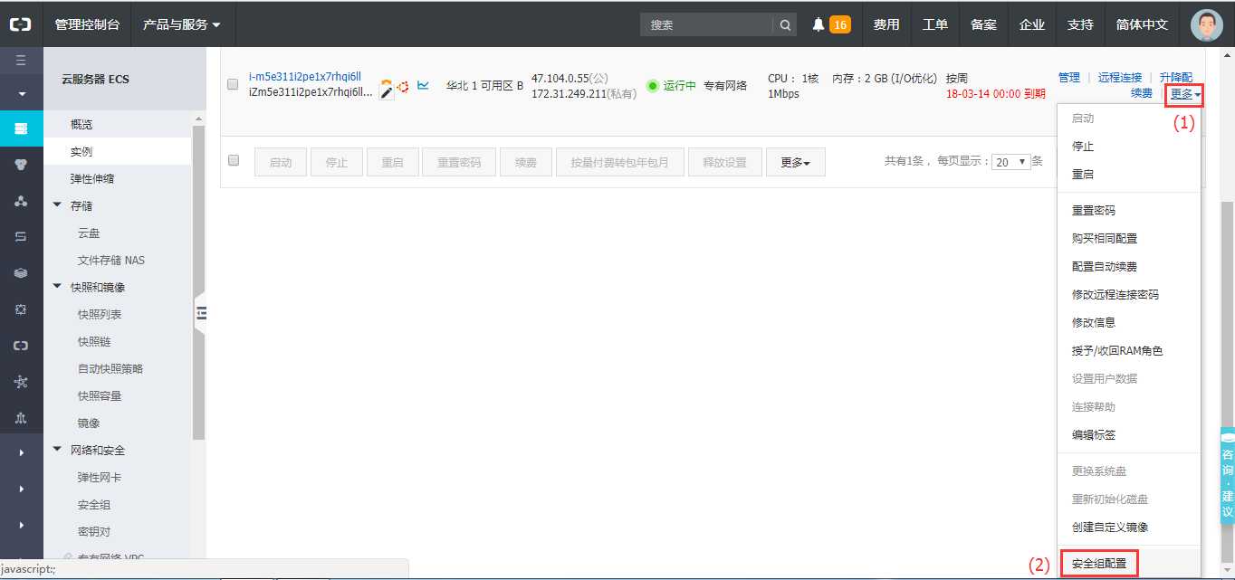Click the Alibaba Cloud logo icon
Image resolution: width=1235 pixels, height=580 pixels.
[21, 24]
